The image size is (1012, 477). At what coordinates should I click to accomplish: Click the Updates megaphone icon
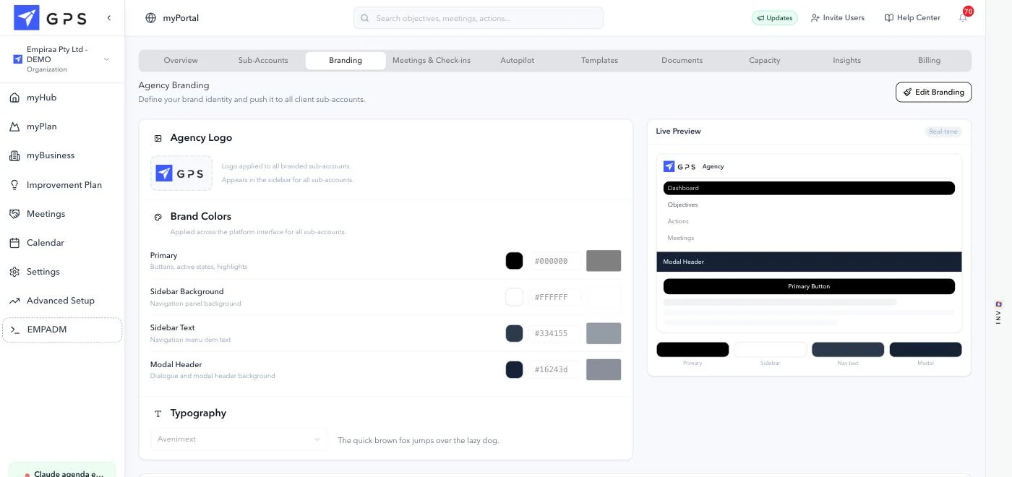[x=760, y=18]
